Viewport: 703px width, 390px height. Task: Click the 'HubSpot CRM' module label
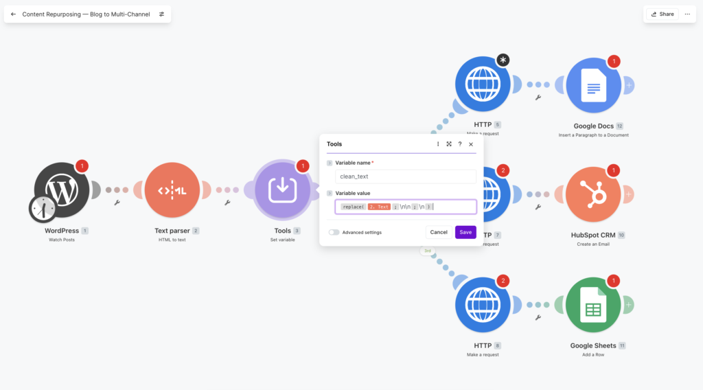(592, 235)
